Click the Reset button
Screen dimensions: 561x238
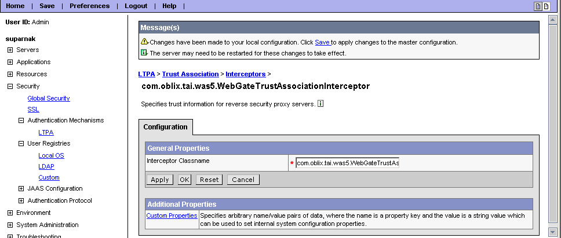(x=209, y=180)
